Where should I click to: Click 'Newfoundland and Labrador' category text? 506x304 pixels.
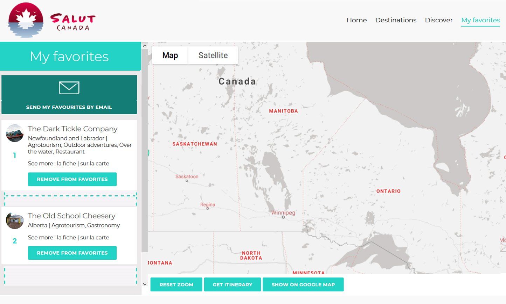66,138
